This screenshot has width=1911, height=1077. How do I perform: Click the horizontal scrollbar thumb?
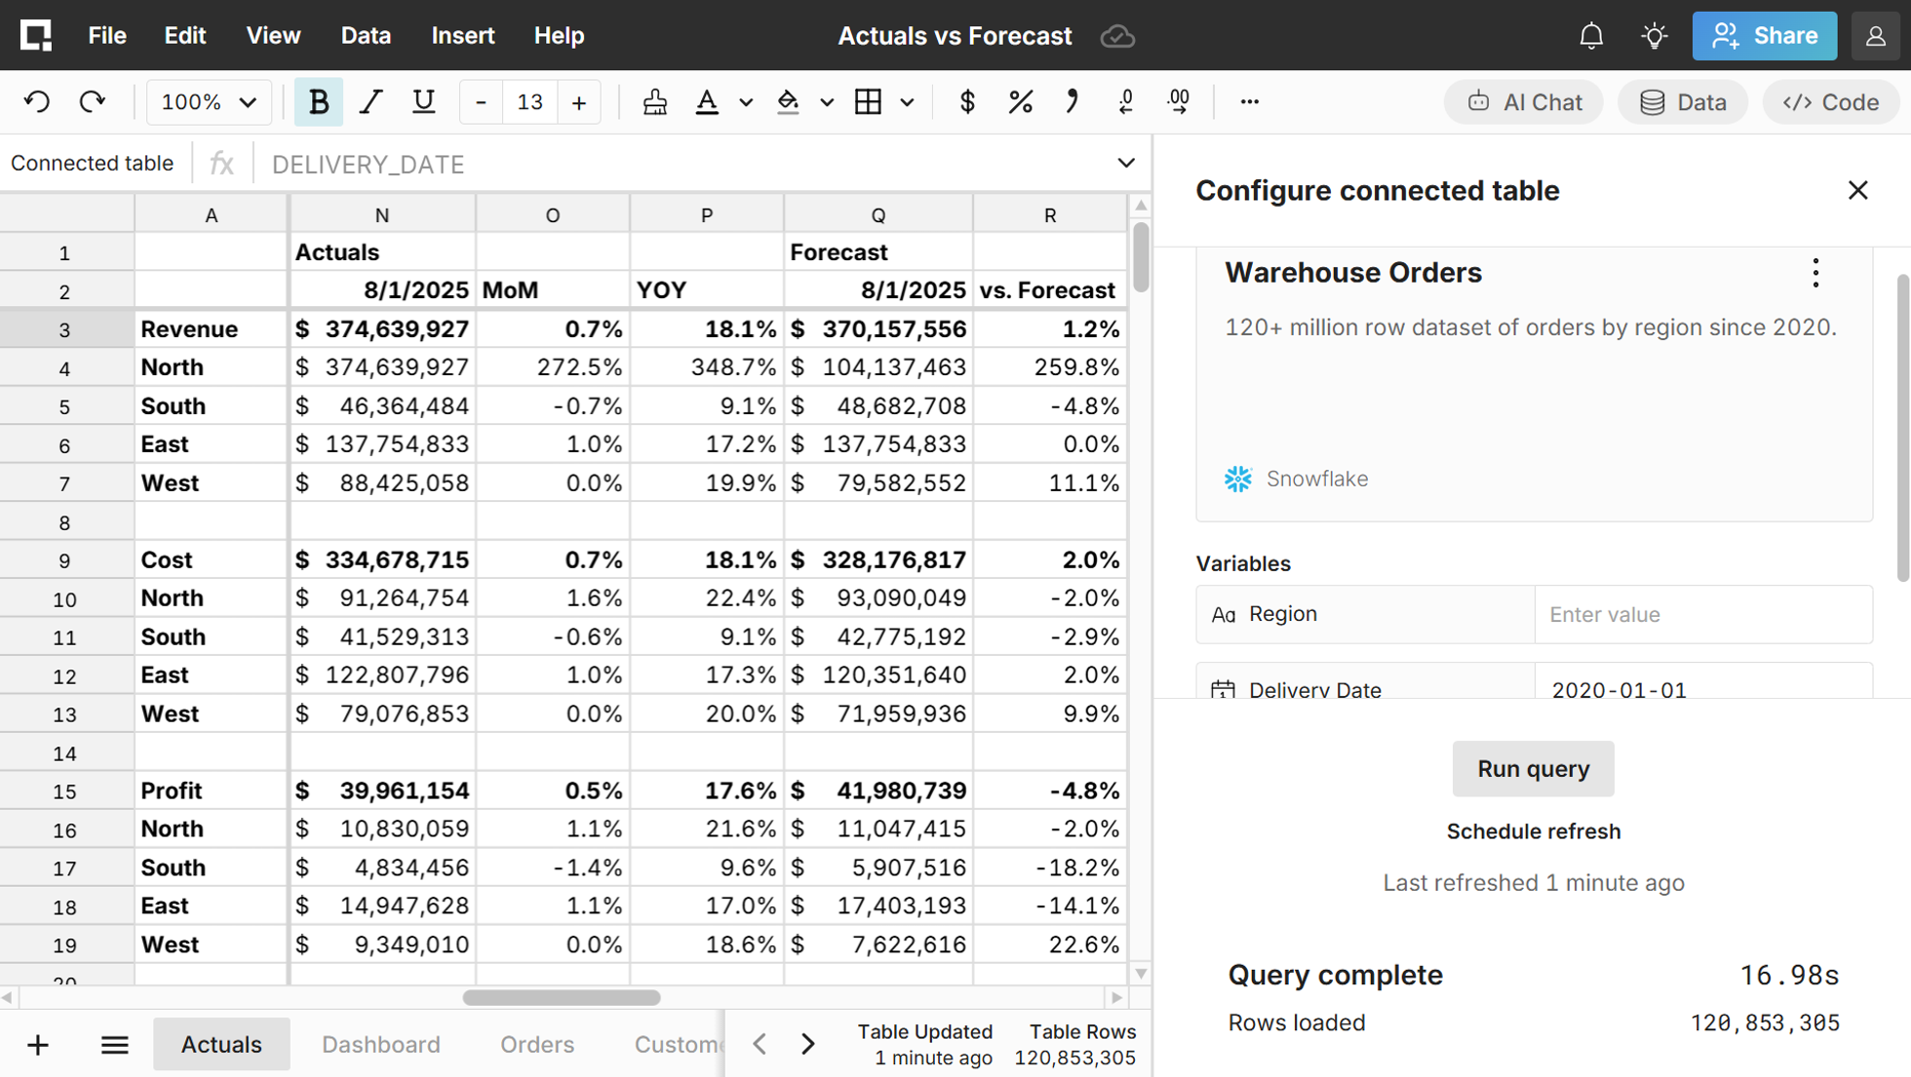[x=562, y=997]
